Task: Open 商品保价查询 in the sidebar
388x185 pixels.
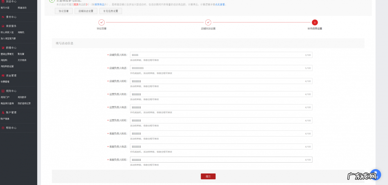Action: [7, 103]
